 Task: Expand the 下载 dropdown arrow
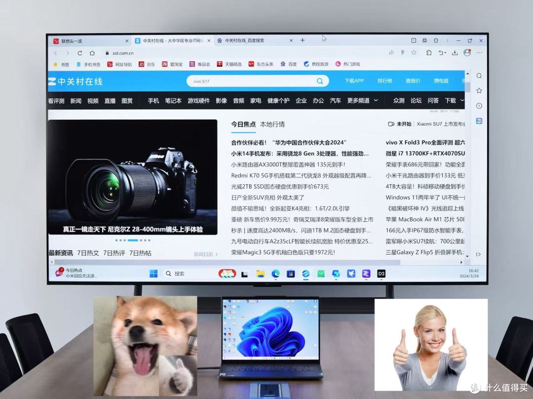coord(462,100)
